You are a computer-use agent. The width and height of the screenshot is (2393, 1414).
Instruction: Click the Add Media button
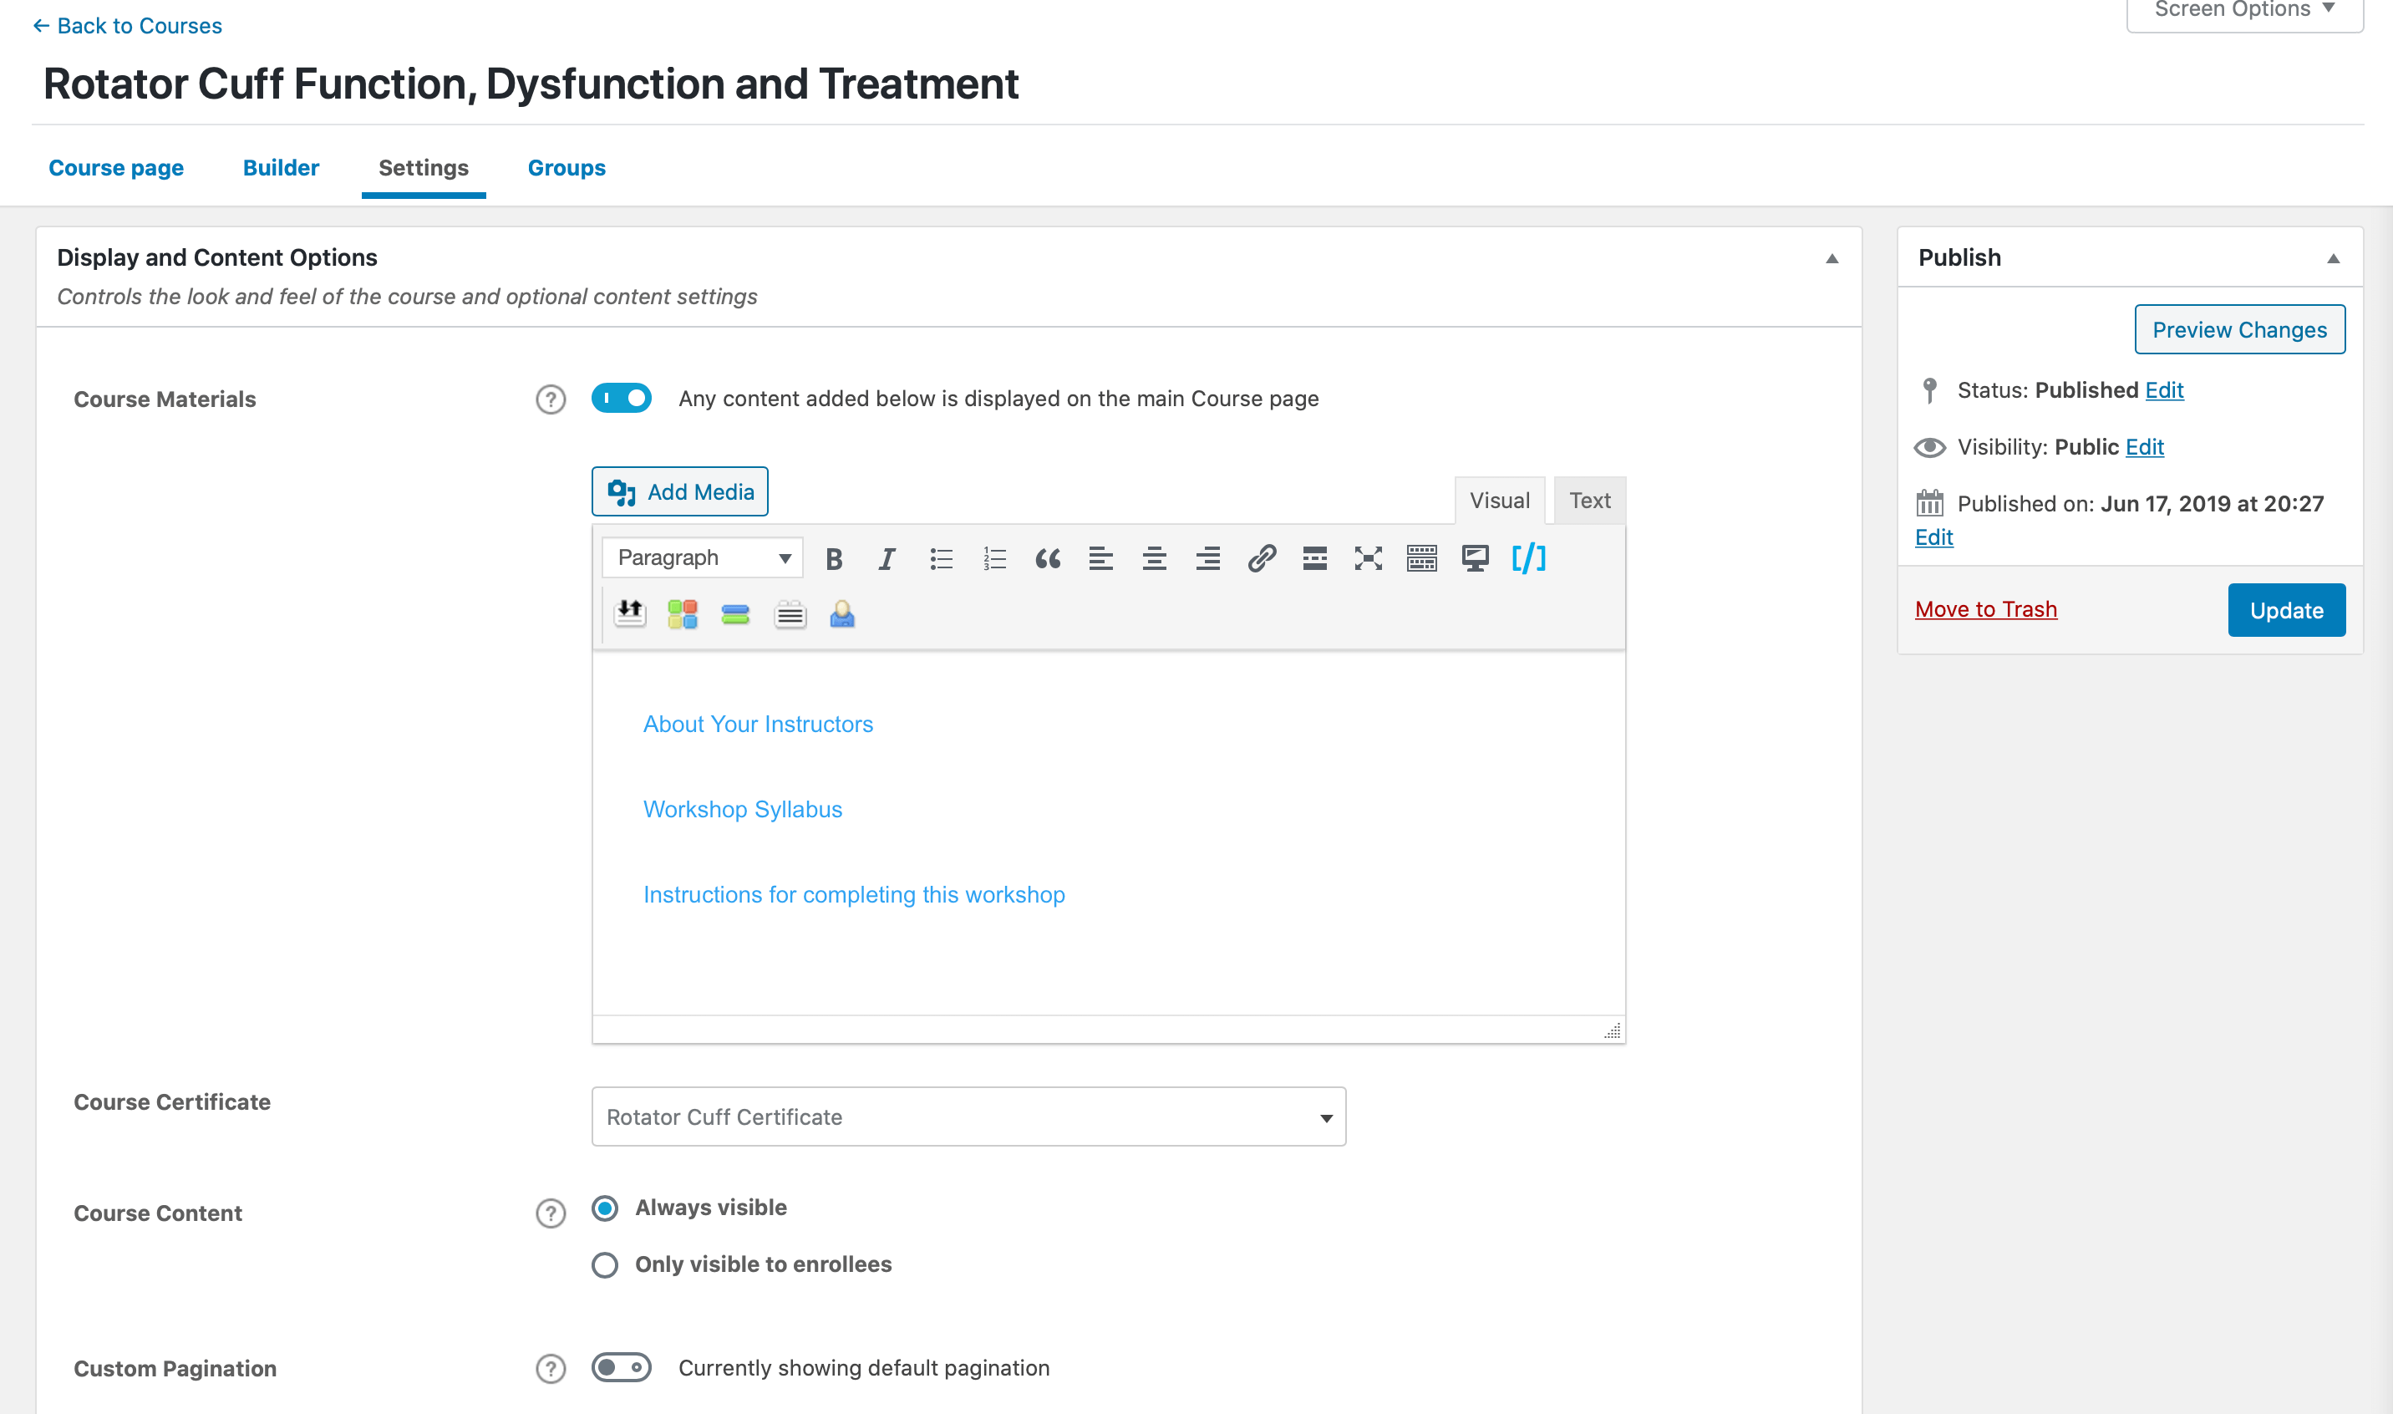[680, 491]
